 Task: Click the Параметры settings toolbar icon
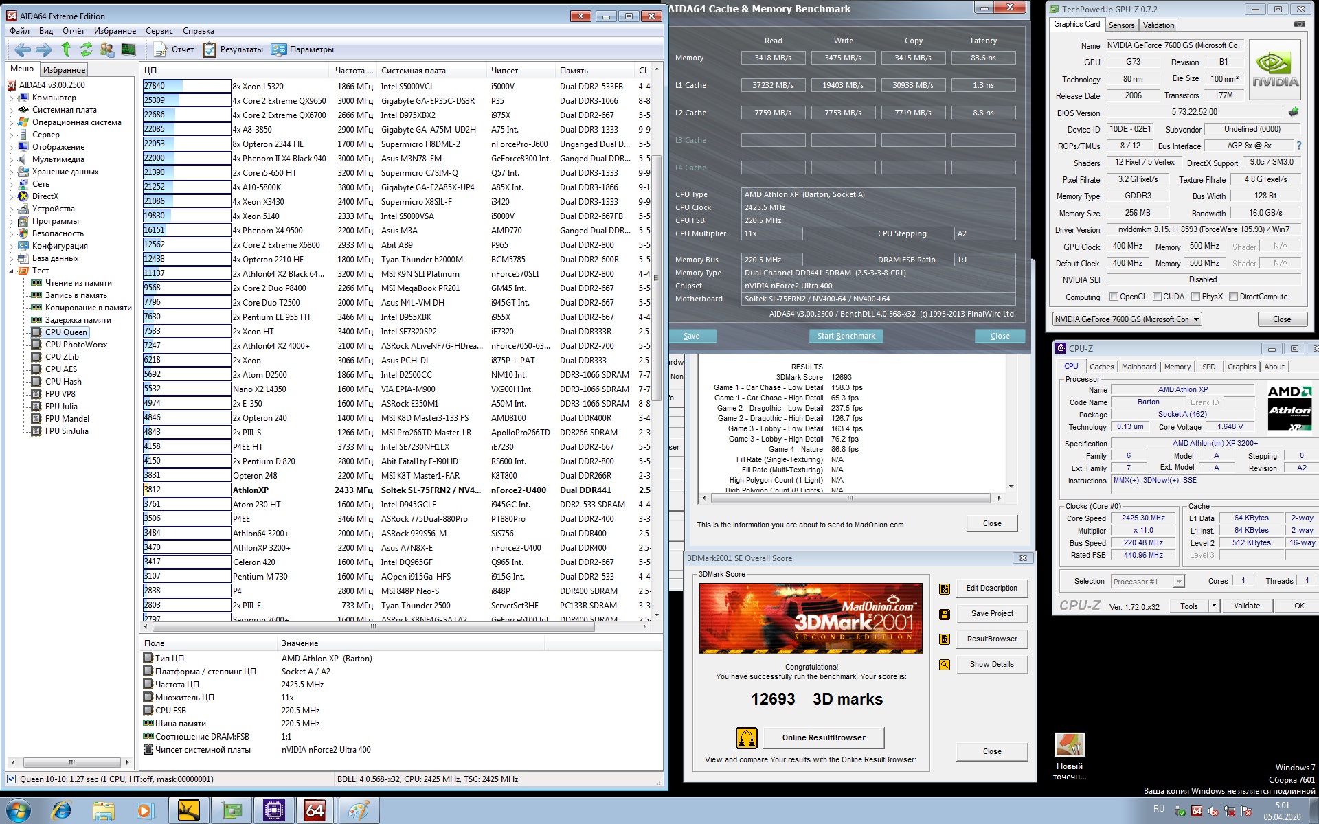[x=278, y=49]
